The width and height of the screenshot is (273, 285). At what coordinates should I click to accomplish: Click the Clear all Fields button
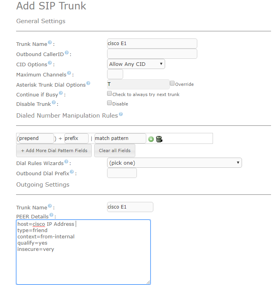pos(115,151)
